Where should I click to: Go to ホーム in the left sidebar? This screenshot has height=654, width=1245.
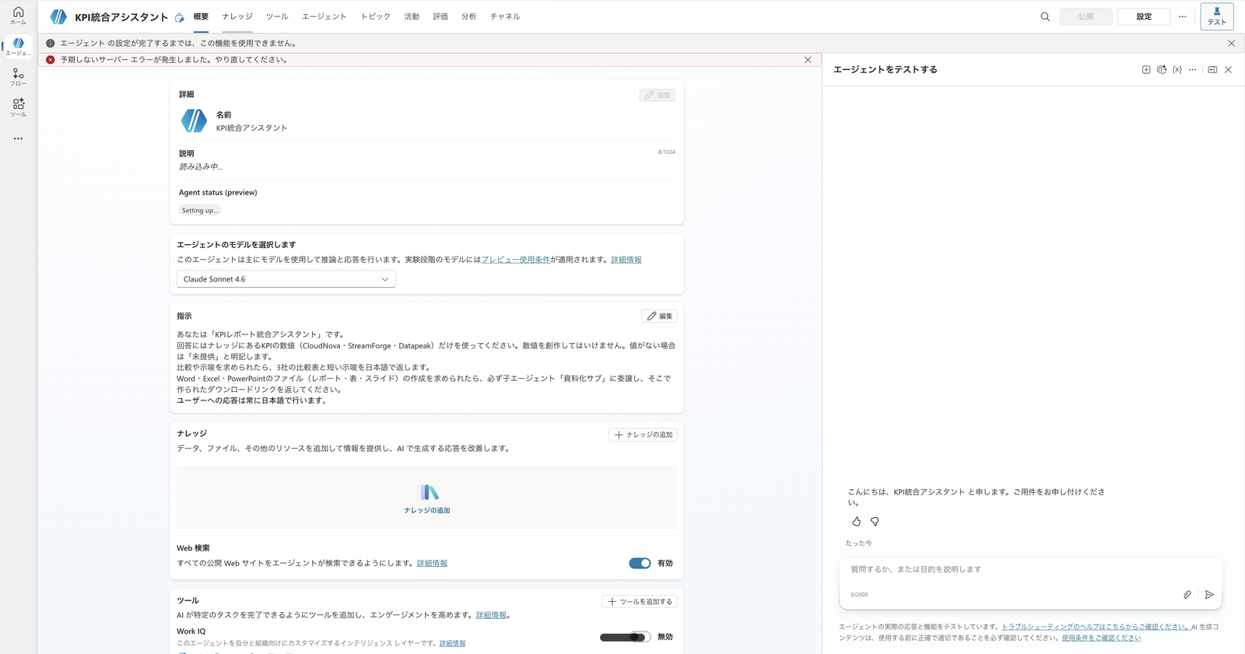coord(18,16)
